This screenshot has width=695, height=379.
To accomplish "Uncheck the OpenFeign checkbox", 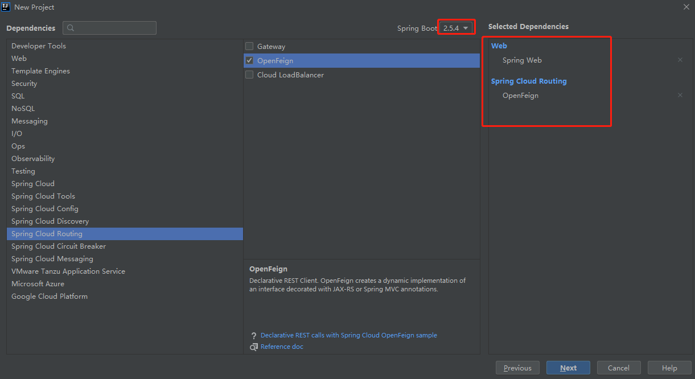I will click(249, 60).
